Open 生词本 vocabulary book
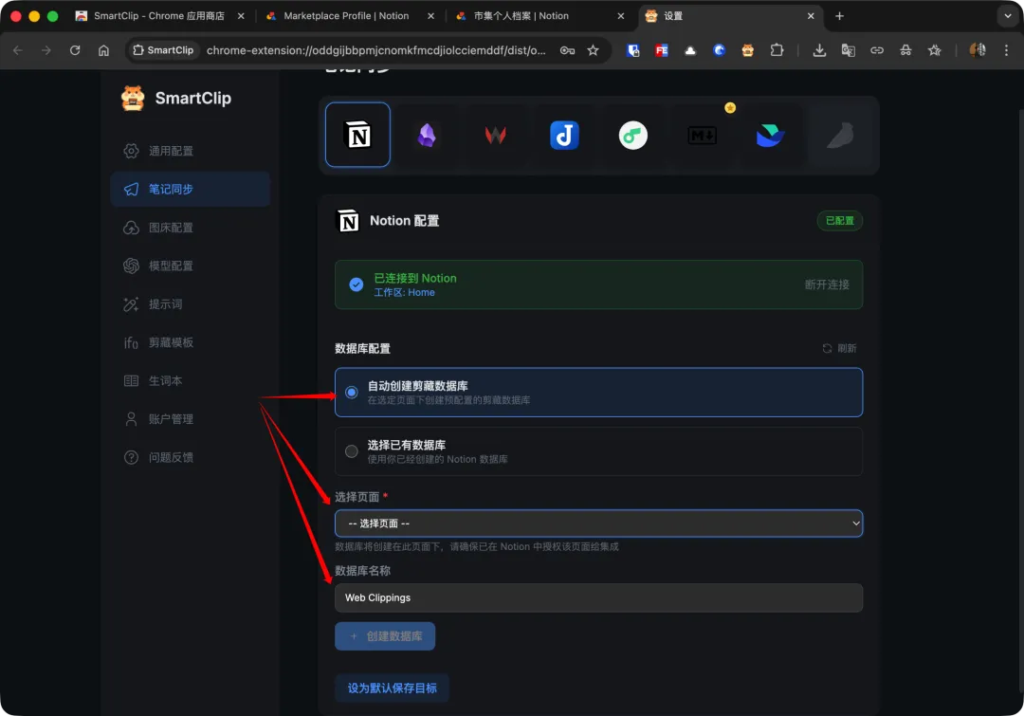 click(x=190, y=381)
